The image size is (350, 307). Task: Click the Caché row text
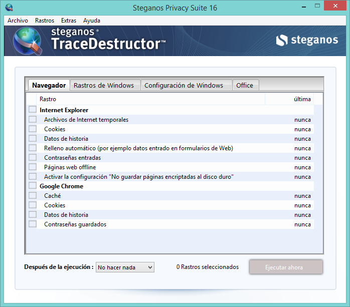tap(53, 196)
